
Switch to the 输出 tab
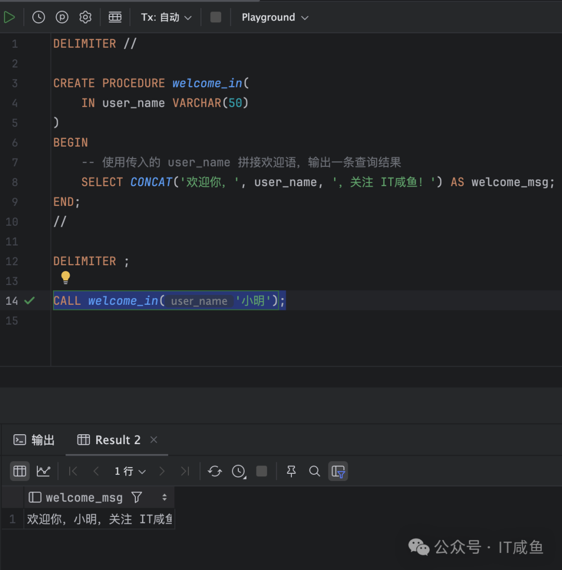(33, 440)
